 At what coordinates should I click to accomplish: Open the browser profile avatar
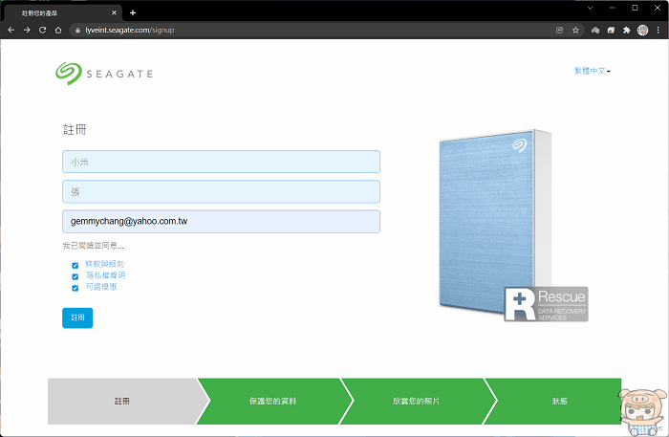point(642,30)
